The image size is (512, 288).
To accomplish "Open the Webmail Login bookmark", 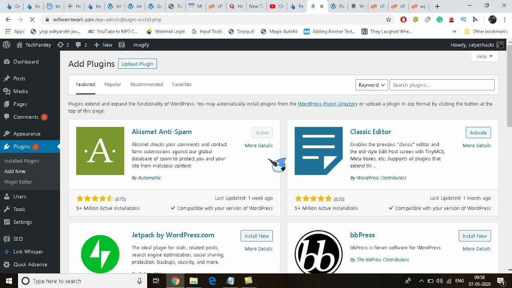I will click(166, 32).
